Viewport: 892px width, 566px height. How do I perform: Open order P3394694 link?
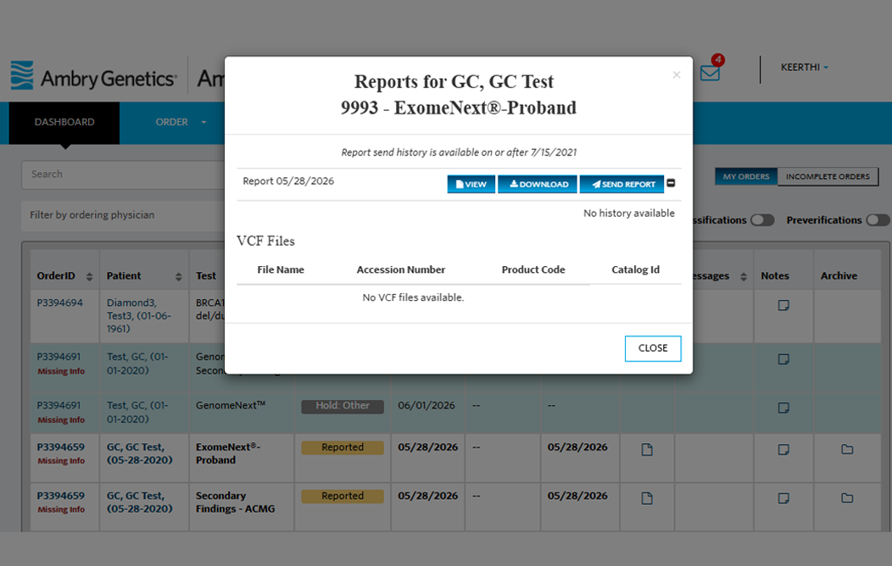point(59,302)
